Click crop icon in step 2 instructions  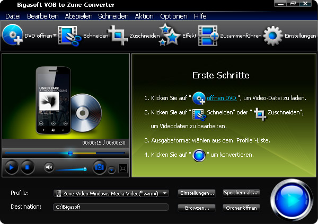point(260,114)
